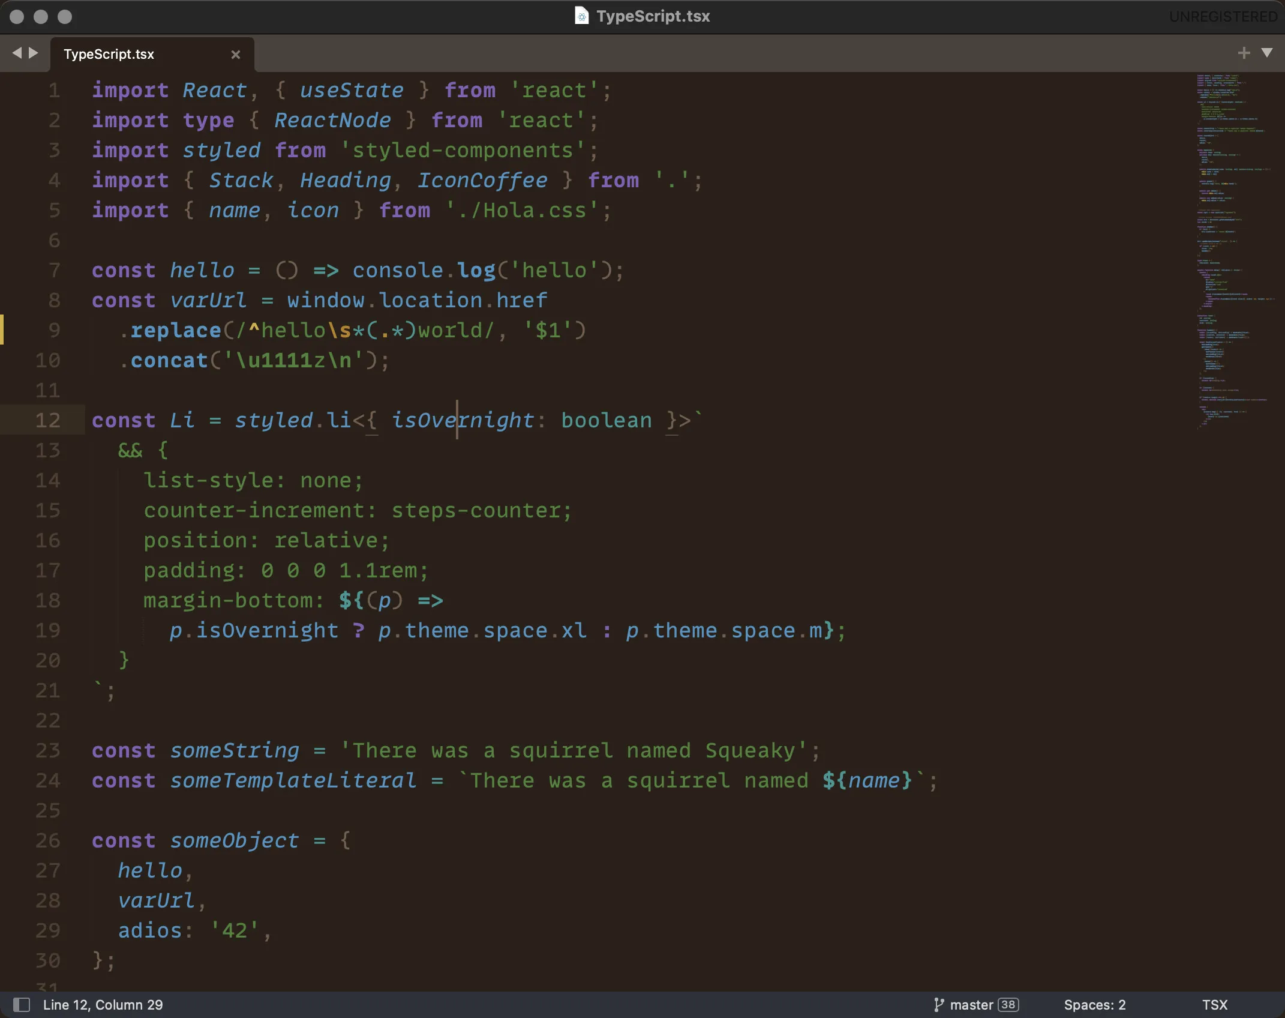Viewport: 1285px width, 1018px height.
Task: Open goto line via Line 12, Column 29
Action: point(103,1004)
